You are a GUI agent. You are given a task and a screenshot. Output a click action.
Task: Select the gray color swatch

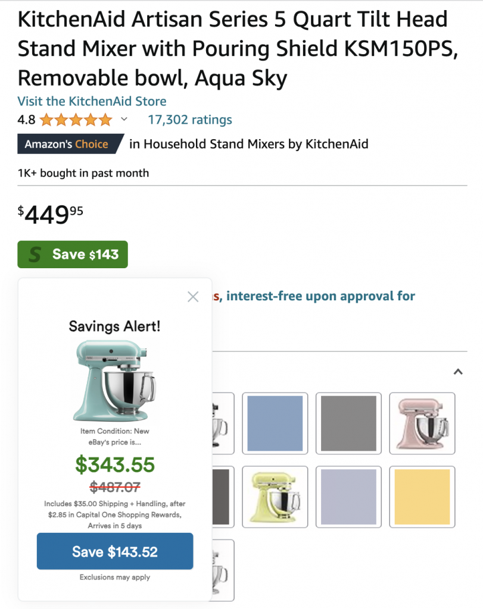[348, 423]
